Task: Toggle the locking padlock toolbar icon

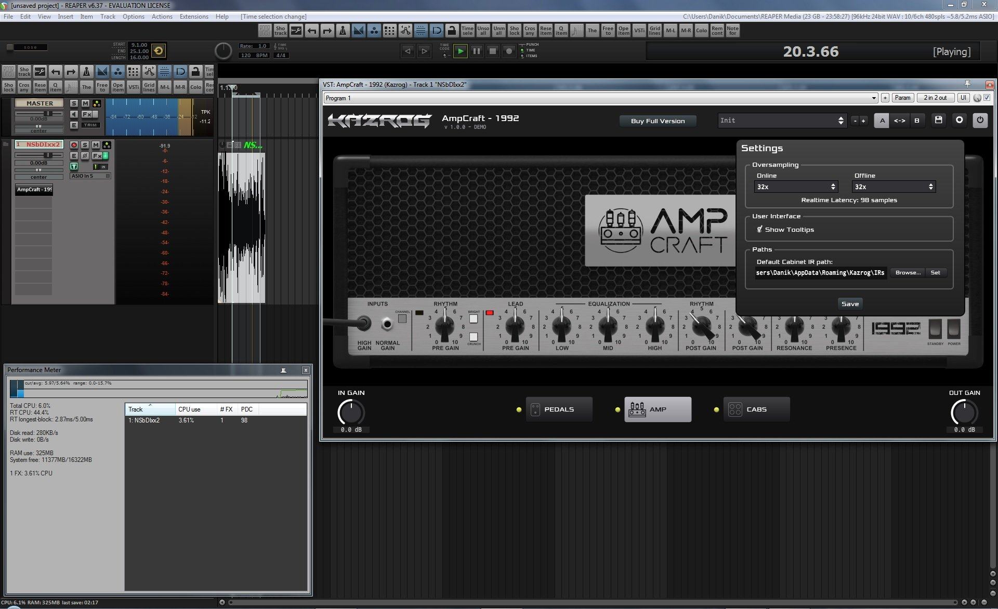Action: (x=452, y=31)
